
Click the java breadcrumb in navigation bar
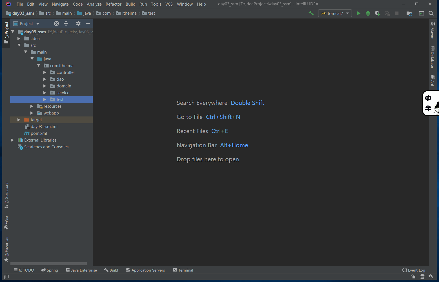84,13
